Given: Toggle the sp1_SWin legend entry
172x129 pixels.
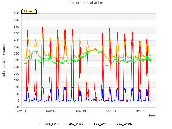Looking at the screenshot, I should [x=49, y=124].
